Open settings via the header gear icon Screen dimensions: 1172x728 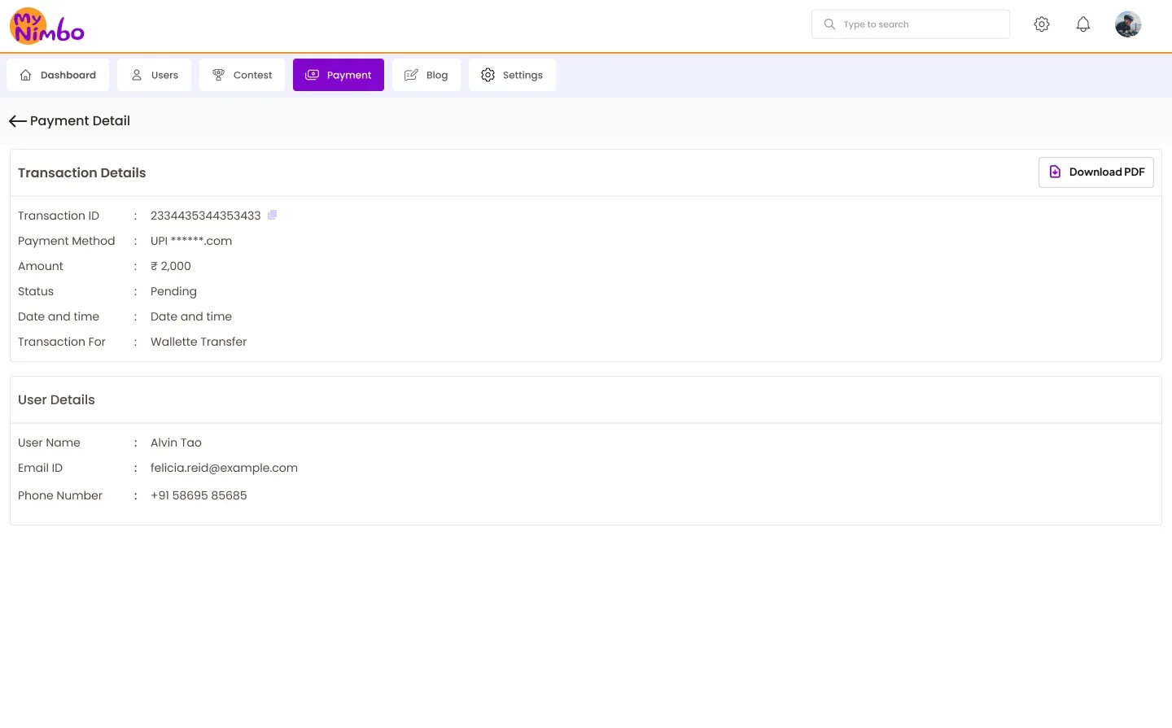coord(1042,24)
